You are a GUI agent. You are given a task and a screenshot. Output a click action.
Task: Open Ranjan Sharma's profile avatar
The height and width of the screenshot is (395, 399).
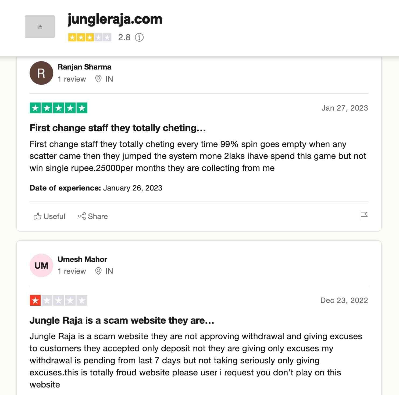(x=41, y=73)
